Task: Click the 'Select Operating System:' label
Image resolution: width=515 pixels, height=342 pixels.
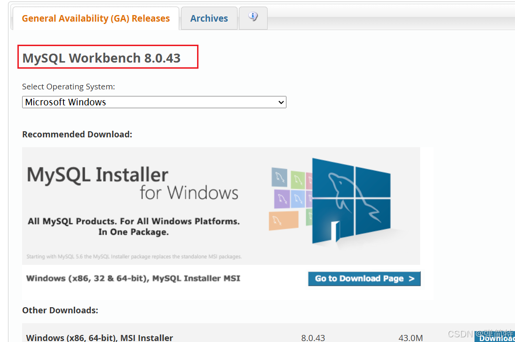Action: point(69,87)
